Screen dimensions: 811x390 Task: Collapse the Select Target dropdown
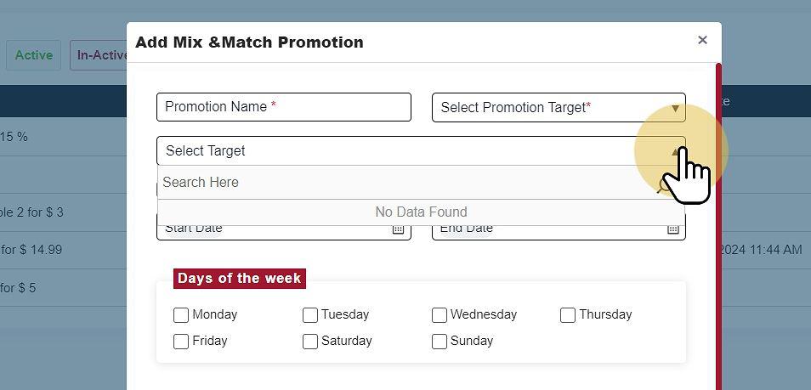coord(677,151)
